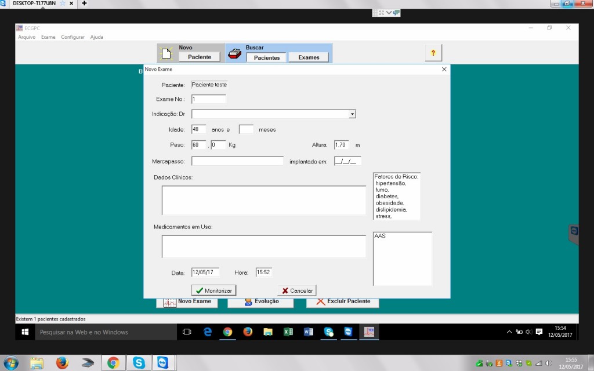This screenshot has height=371, width=594.
Task: Click the remote volume speaker icon
Action: [529, 332]
